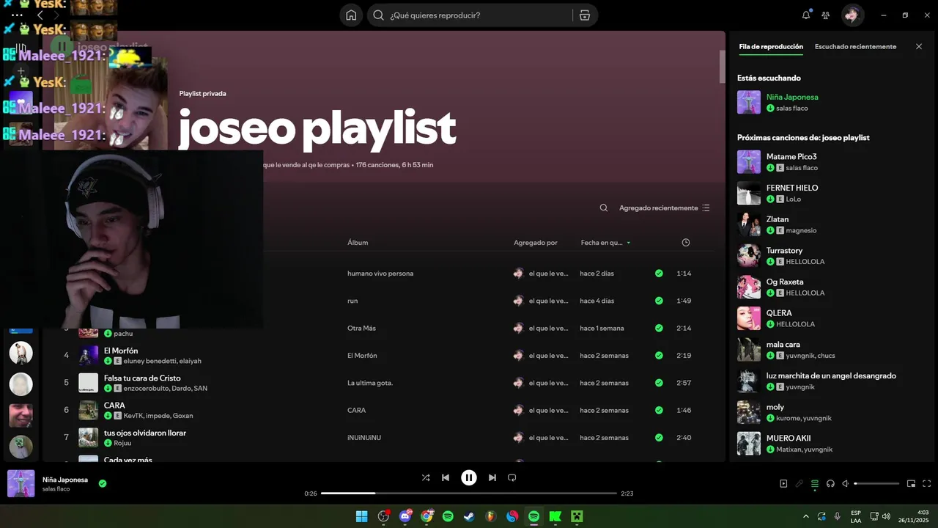Toggle saved check on humano vivo persona row
938x528 pixels.
click(659, 274)
